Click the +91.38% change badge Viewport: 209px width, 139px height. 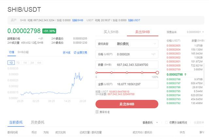49,31
